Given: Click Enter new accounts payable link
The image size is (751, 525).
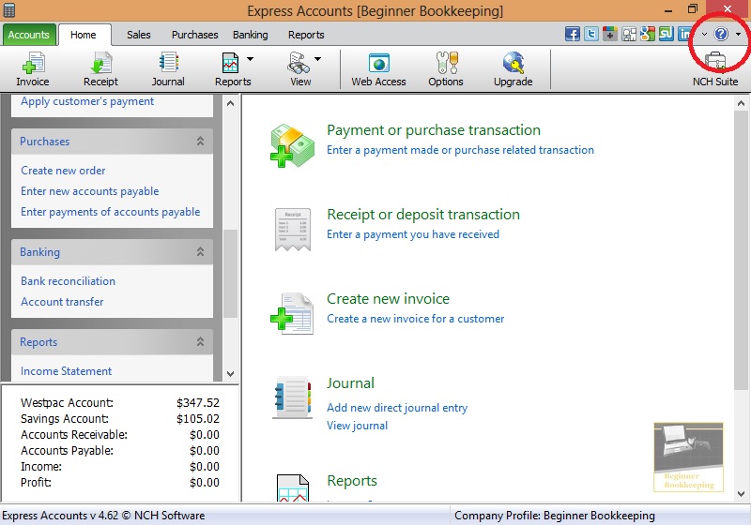Looking at the screenshot, I should (89, 191).
